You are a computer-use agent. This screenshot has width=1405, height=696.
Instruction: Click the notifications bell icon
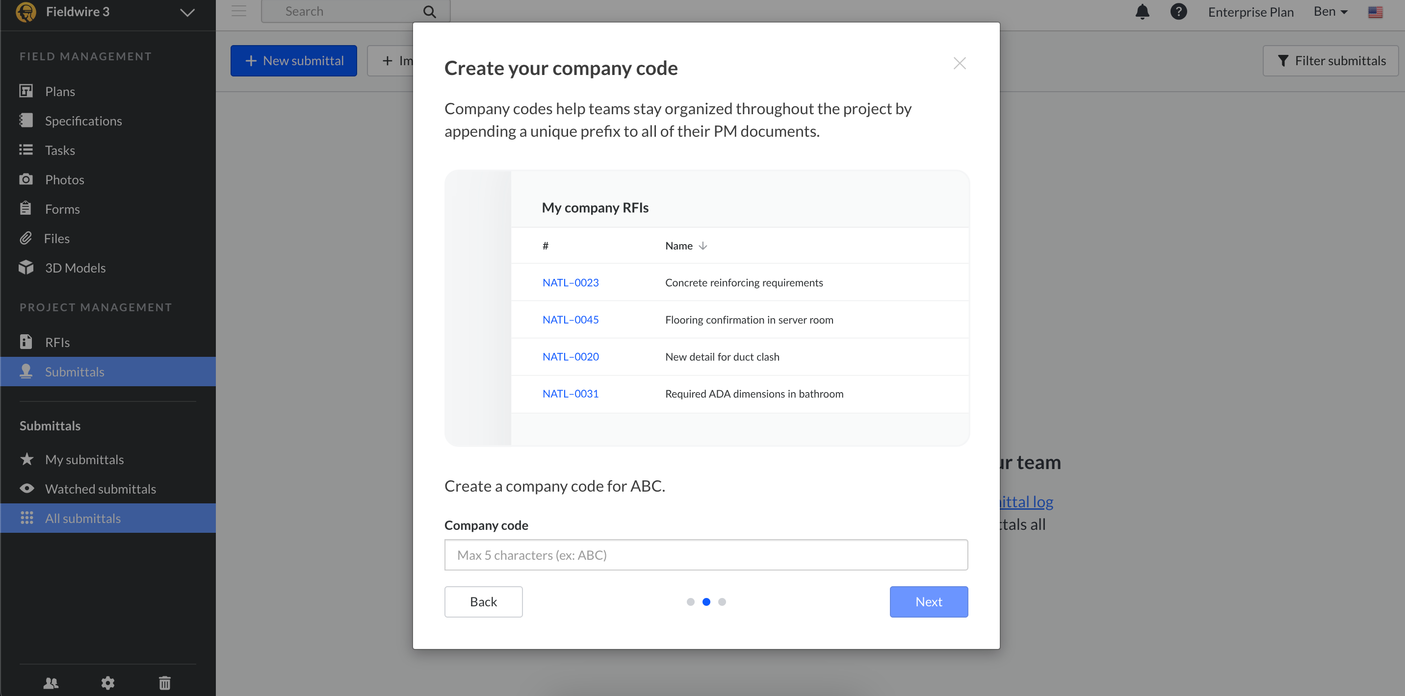tap(1142, 11)
